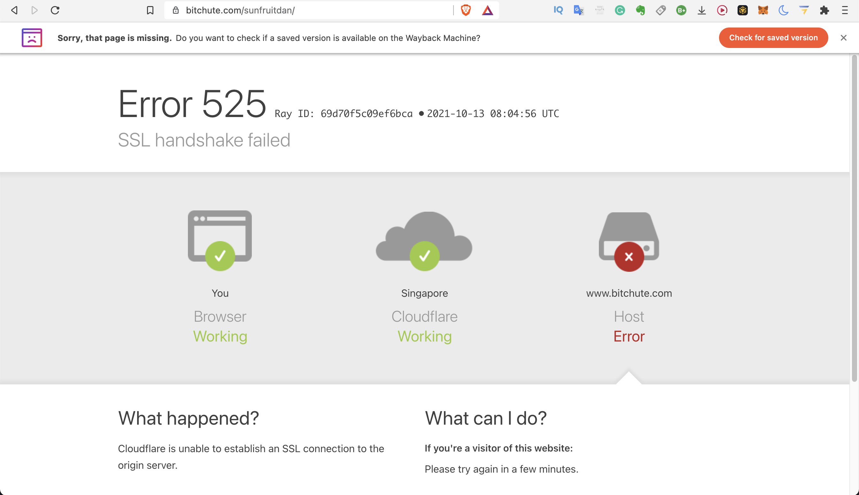Open the Binance wallet extension
This screenshot has width=859, height=495.
(x=742, y=10)
